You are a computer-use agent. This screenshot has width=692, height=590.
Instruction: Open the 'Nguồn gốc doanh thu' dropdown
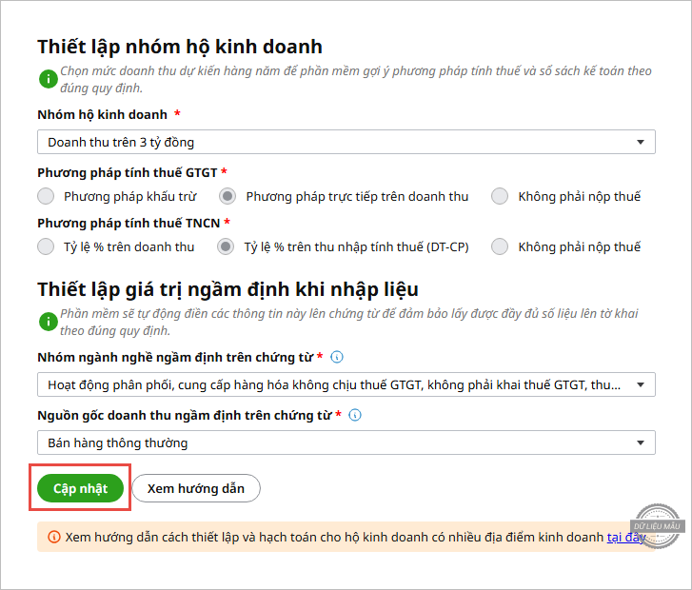point(346,442)
